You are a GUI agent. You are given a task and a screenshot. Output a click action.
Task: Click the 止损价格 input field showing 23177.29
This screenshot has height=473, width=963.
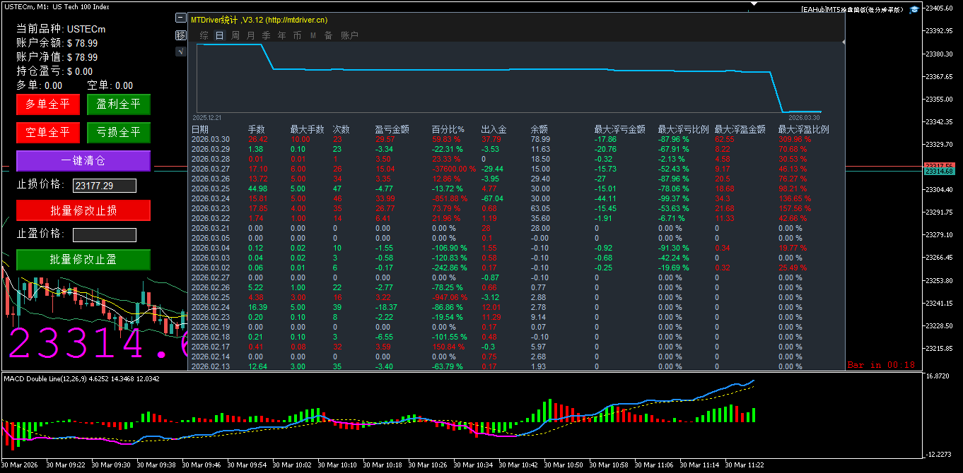coord(105,186)
